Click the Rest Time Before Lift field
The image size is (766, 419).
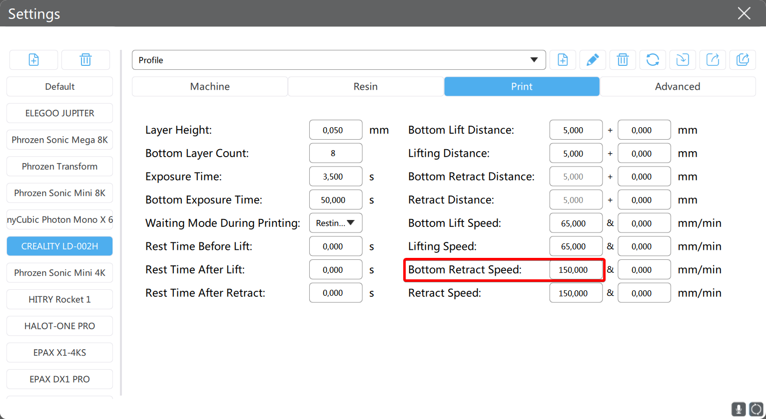[336, 246]
